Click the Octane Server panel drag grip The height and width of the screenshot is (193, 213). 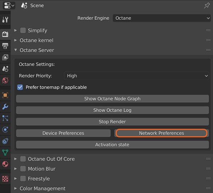208,50
